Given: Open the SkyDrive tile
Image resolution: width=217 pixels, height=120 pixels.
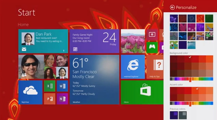Looking at the screenshot, I should (30, 92).
